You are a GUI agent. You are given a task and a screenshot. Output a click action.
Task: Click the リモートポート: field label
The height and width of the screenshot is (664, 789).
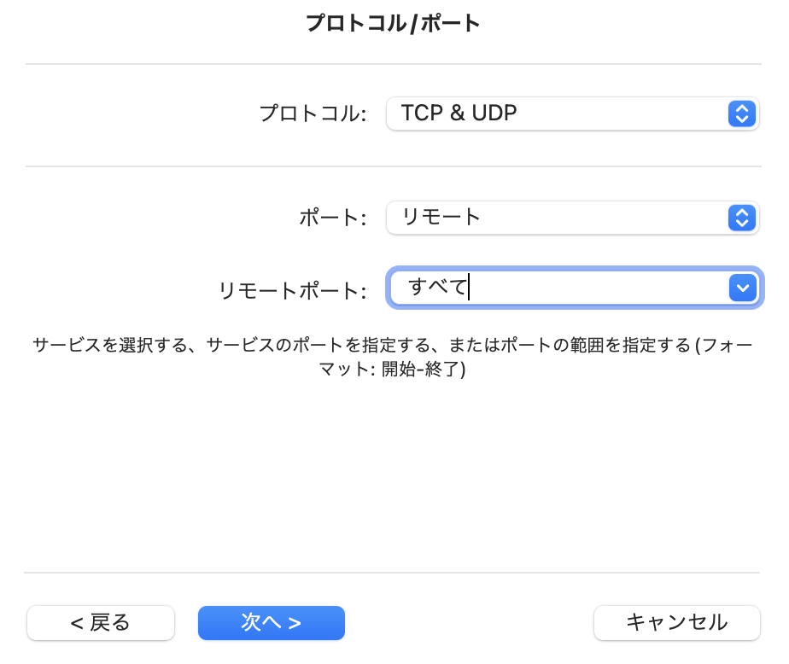click(x=292, y=291)
